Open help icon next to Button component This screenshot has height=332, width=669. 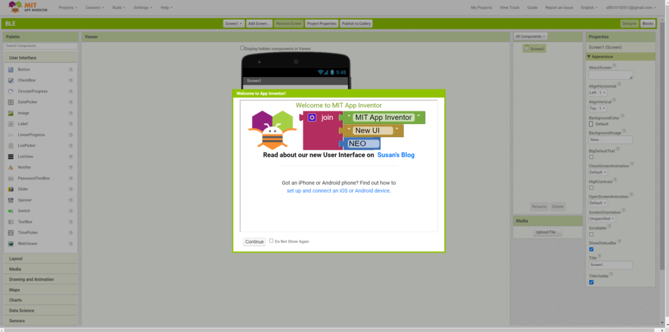[x=71, y=70]
